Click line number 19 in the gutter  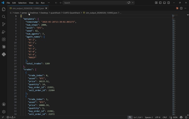point(15,69)
